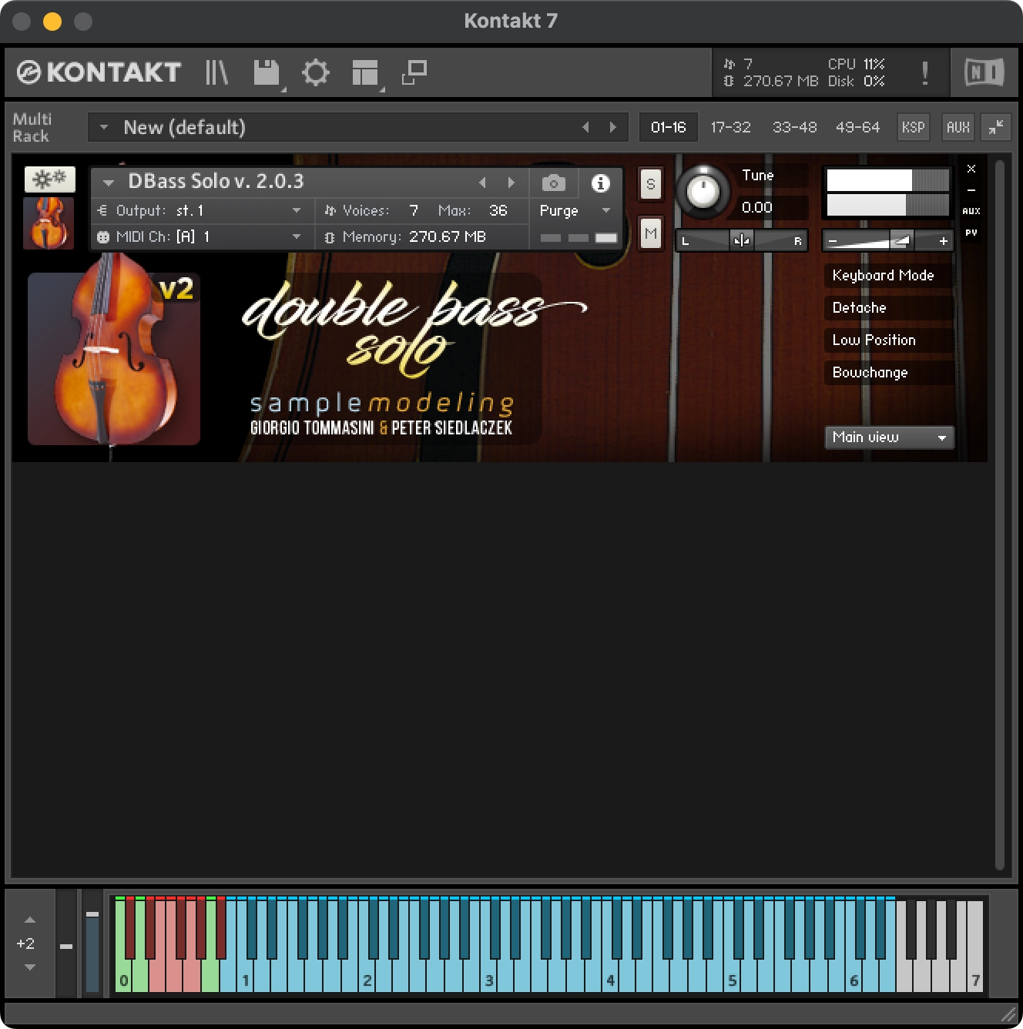Click the rack vertical scrollbar
The height and width of the screenshot is (1029, 1023).
pos(1000,514)
